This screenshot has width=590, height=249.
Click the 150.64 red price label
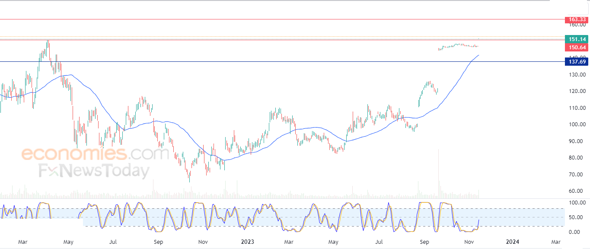576,47
